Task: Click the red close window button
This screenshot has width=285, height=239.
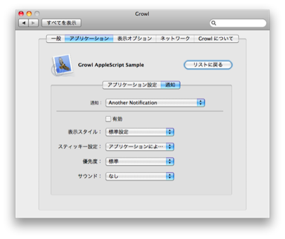Action: [21, 14]
